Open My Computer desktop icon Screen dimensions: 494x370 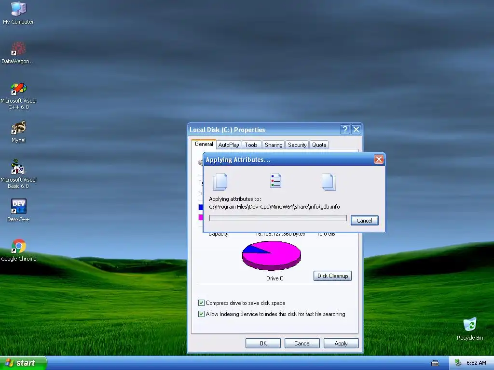click(x=18, y=13)
